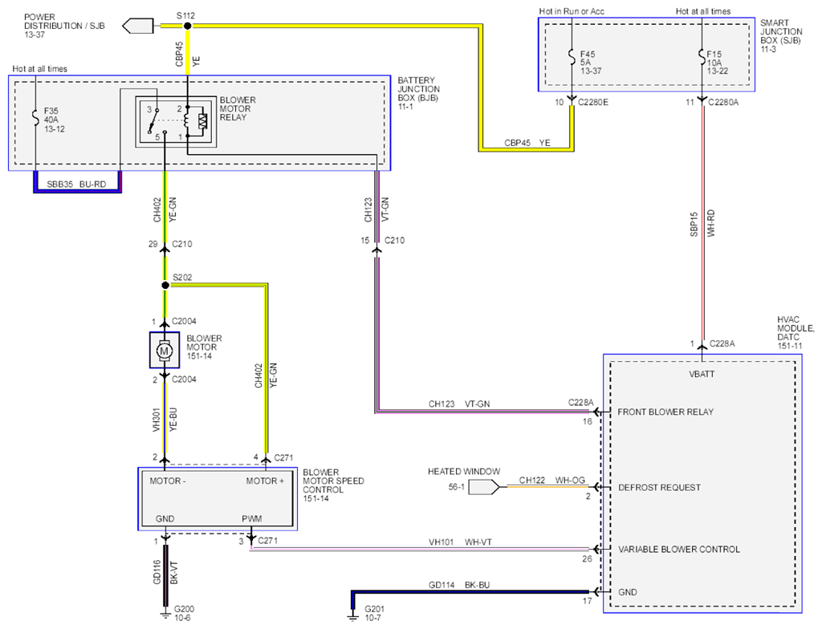Click the "BLOWER MOTOR RELAY" label
This screenshot has width=822, height=629.
pos(238,108)
